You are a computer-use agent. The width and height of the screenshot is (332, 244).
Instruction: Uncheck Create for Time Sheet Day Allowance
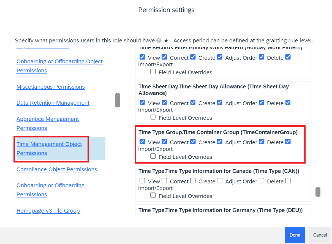pyautogui.click(x=193, y=102)
